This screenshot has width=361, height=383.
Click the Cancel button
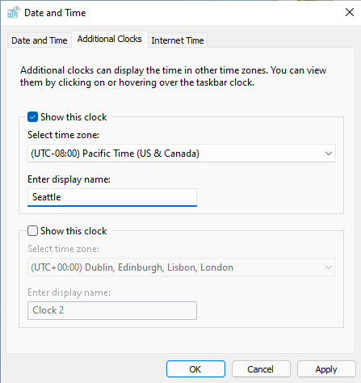pyautogui.click(x=261, y=369)
